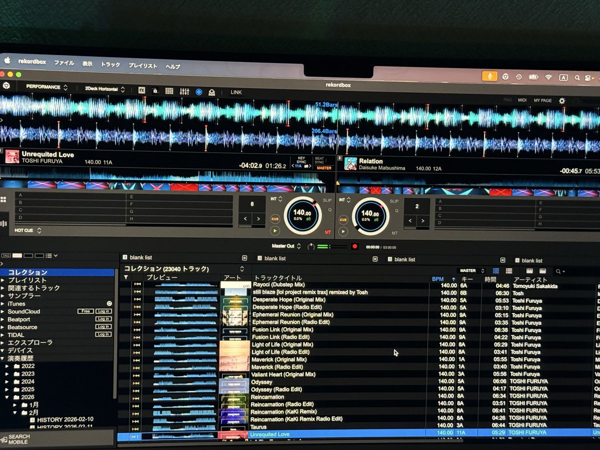The width and height of the screenshot is (600, 450).
Task: Click the HISTORY 2026-02-10 playlist icon
Action: coord(33,419)
